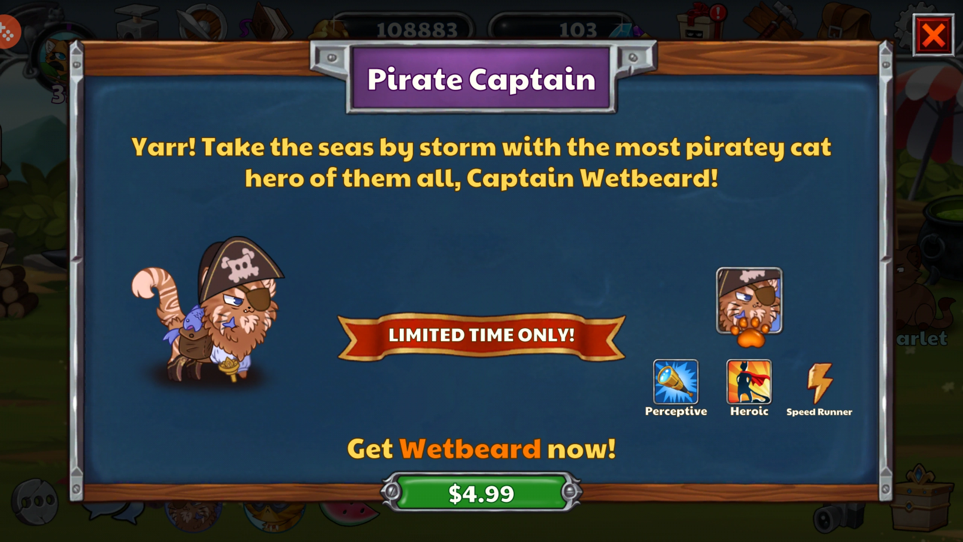Close the Pirate Captain offer dialog

point(933,36)
